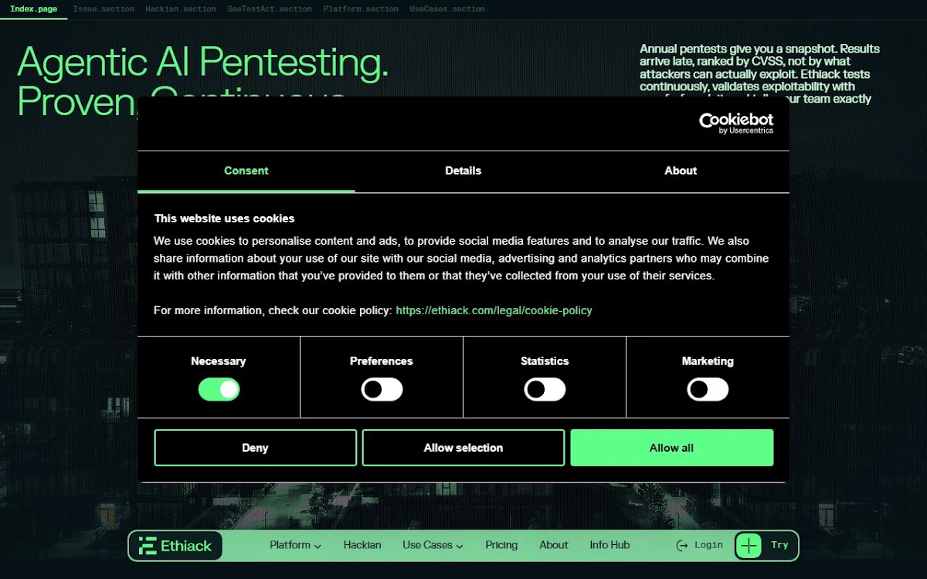
Task: Enable the Statistics cookies switch
Action: (545, 389)
